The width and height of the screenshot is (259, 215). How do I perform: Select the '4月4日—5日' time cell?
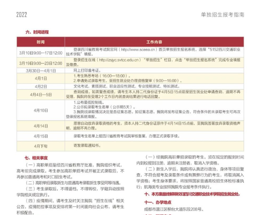[x=41, y=95]
